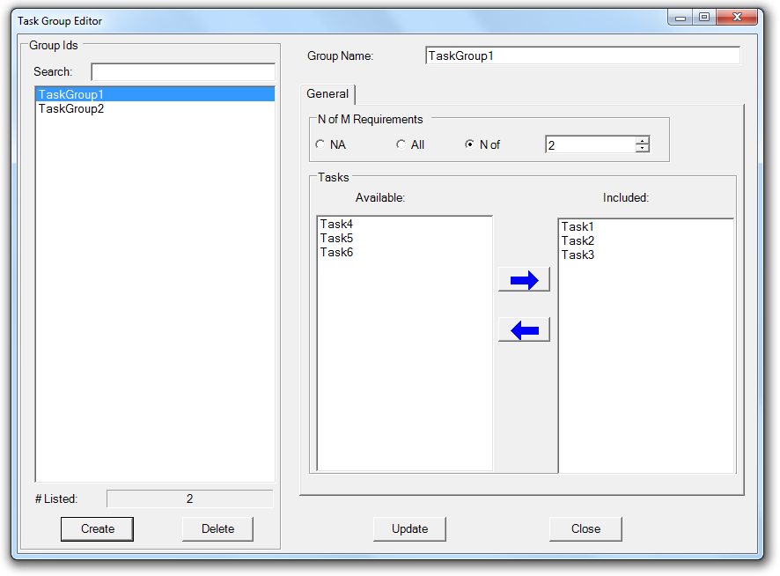Viewport: 780px width, 576px height.
Task: Click into the Group Name text field
Action: 582,56
